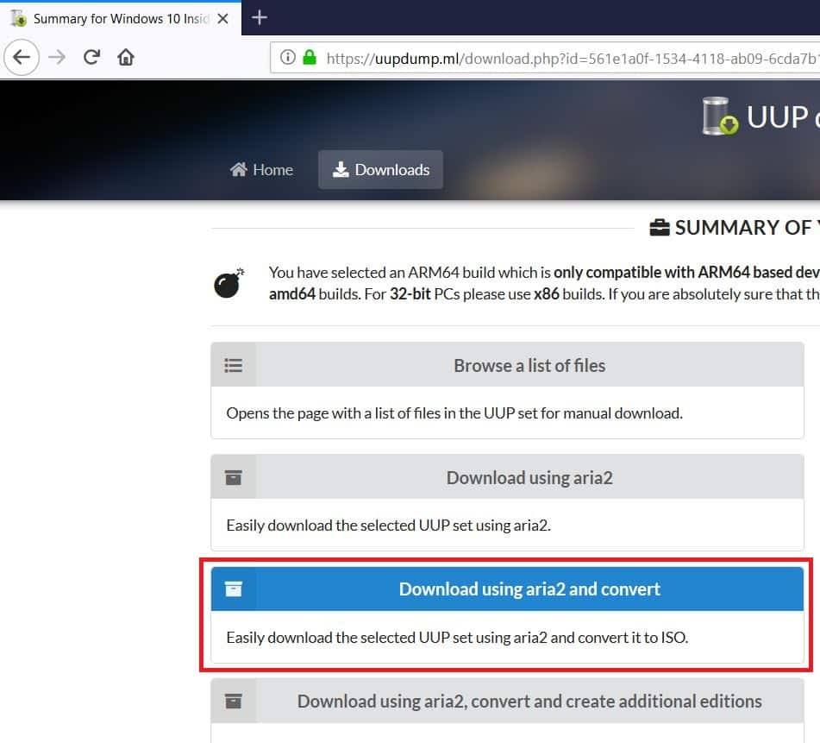This screenshot has height=743, width=820.
Task: Open the Home navigation item
Action: (x=261, y=169)
